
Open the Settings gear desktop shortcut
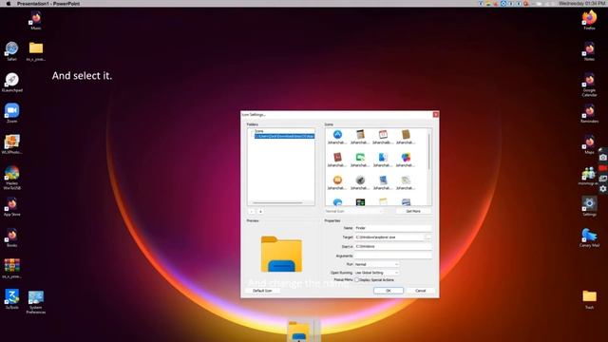pos(589,206)
